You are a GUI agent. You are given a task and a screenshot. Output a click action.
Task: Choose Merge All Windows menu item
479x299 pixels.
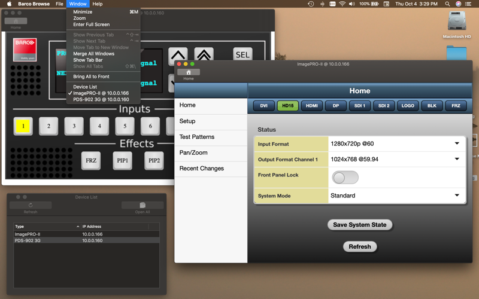point(103,54)
